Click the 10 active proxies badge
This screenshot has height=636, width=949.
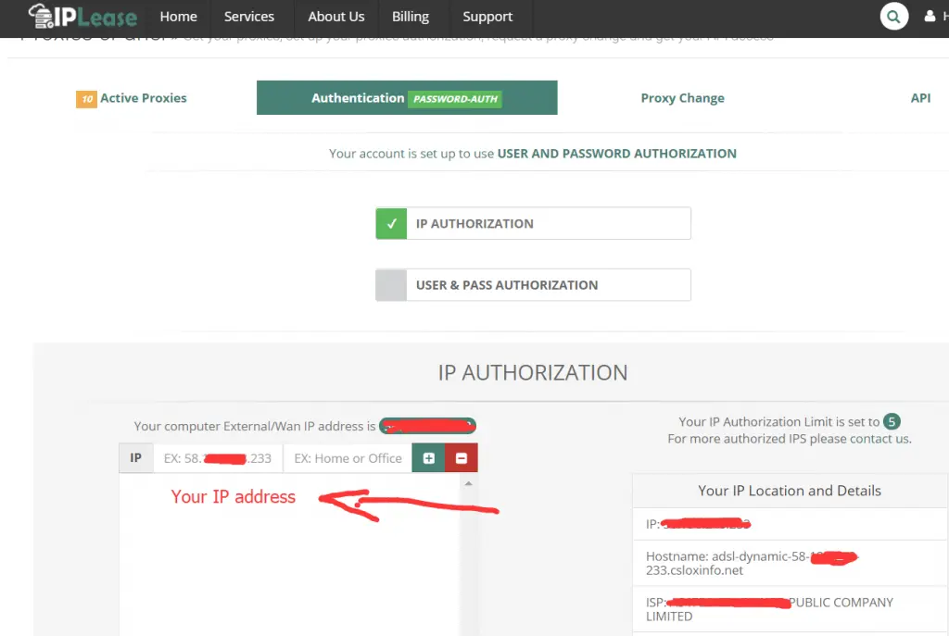click(x=86, y=98)
